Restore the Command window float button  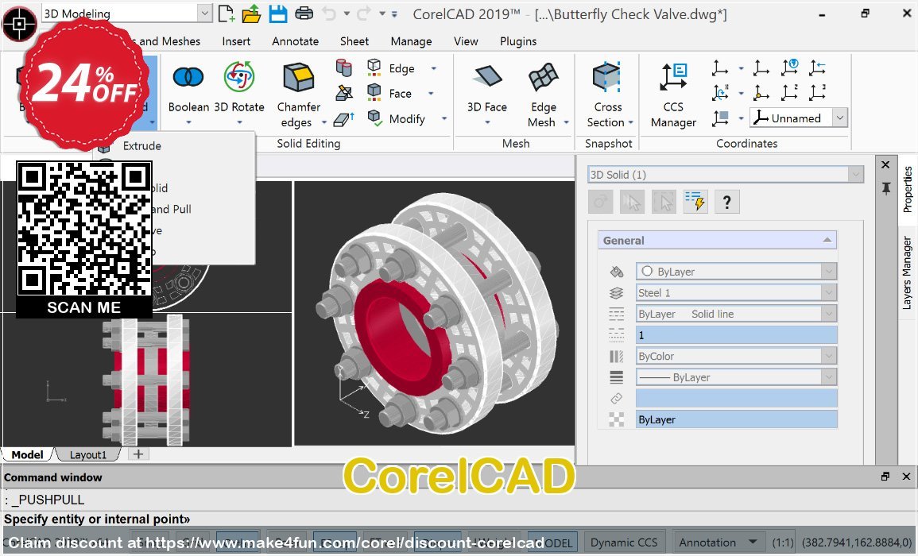point(885,477)
